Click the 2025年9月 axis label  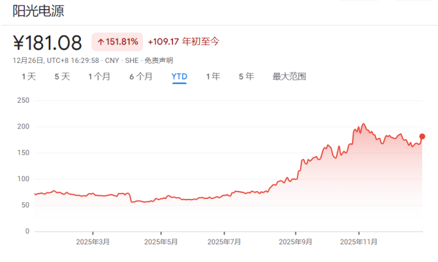[296, 242]
